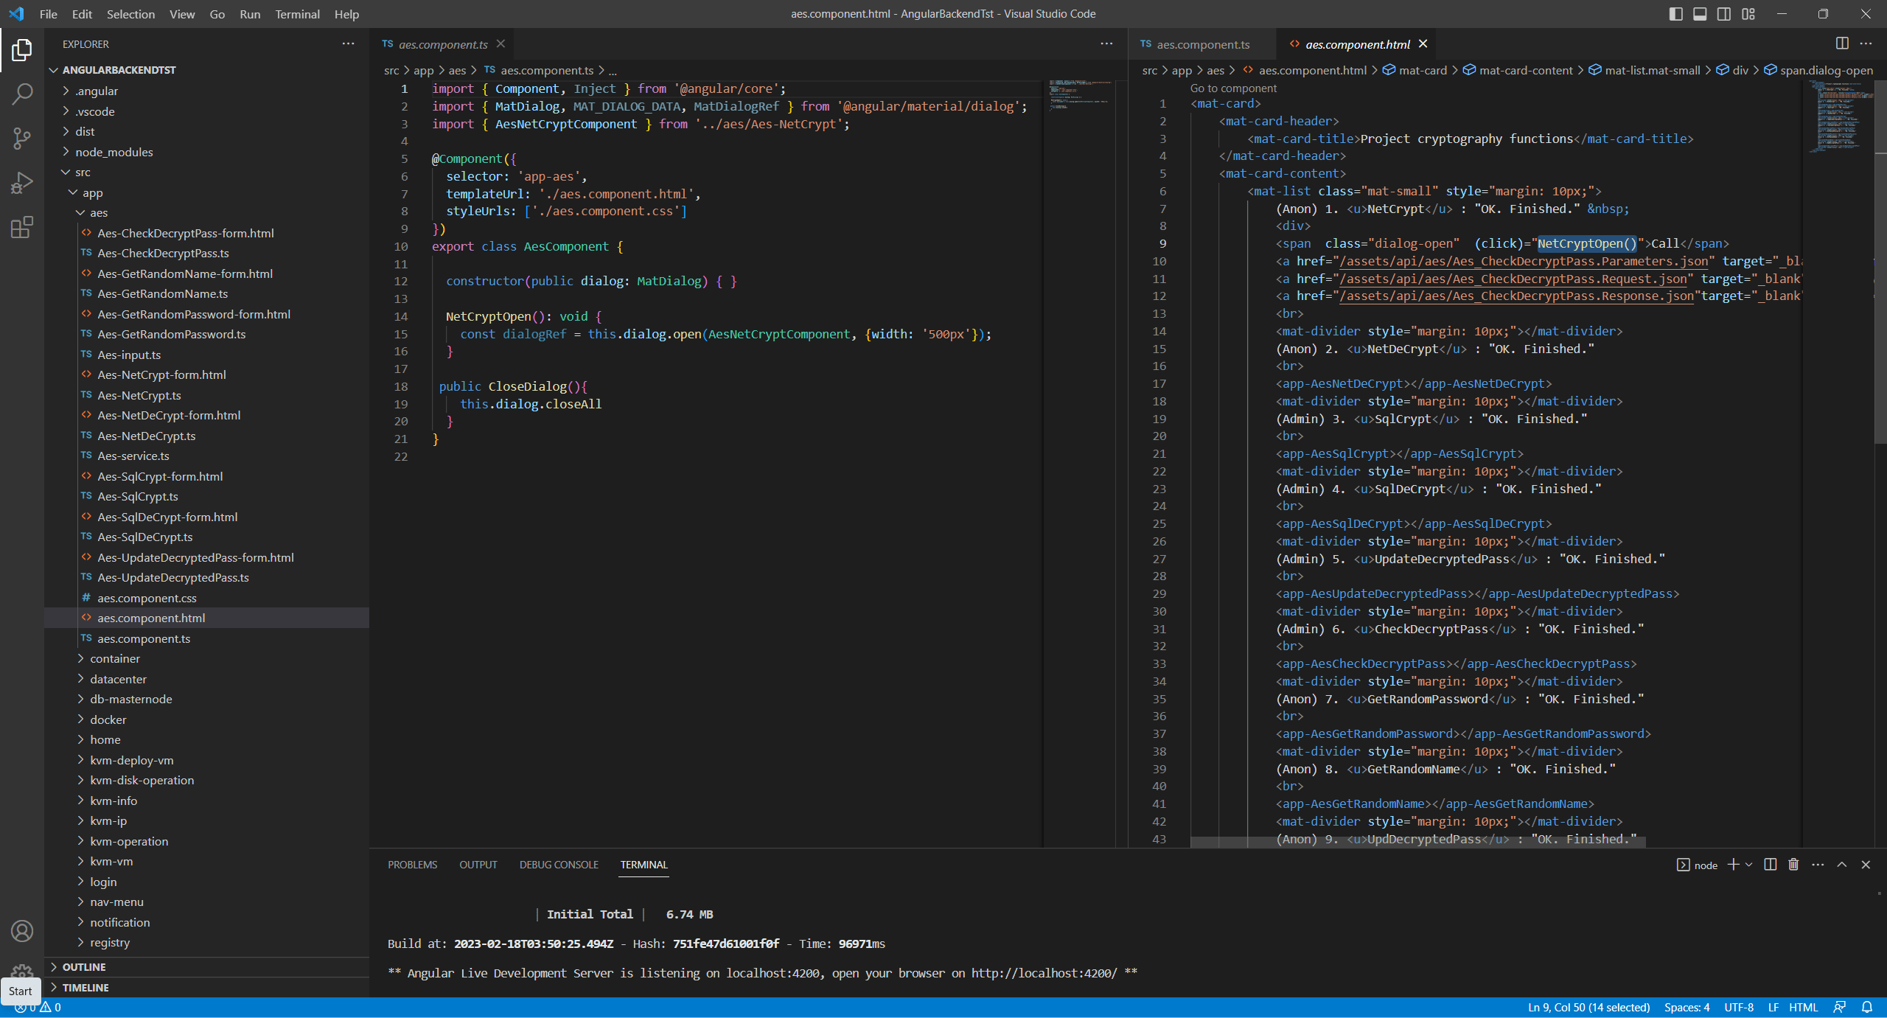Toggle the Primary Side Bar visibility
The width and height of the screenshot is (1887, 1018).
(x=1675, y=13)
